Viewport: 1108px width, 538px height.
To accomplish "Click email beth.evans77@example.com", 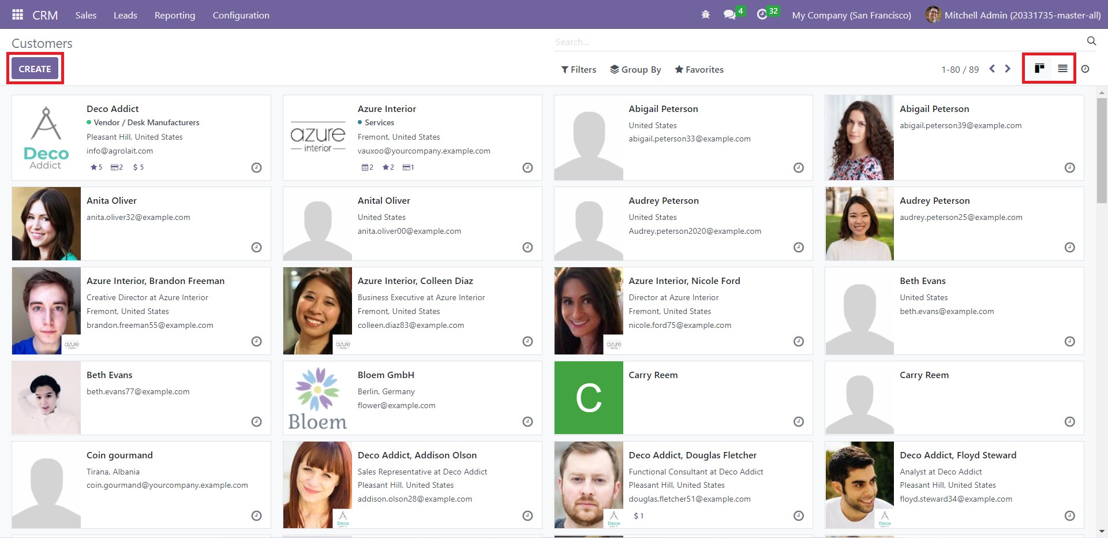I will pyautogui.click(x=138, y=391).
